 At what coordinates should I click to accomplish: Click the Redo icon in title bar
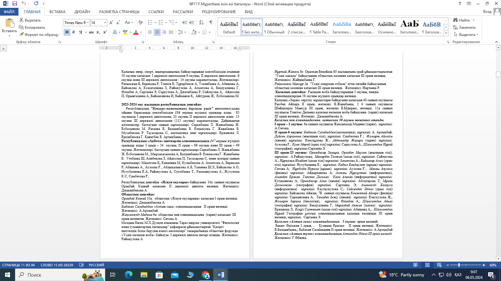click(x=36, y=3)
